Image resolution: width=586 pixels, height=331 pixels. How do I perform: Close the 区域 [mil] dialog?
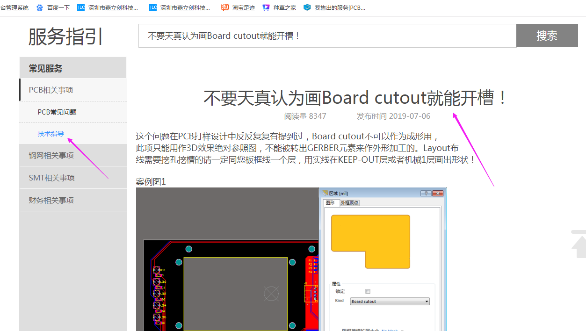438,193
